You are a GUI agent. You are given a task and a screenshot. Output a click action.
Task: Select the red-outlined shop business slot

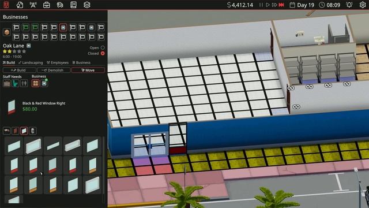tap(63, 27)
